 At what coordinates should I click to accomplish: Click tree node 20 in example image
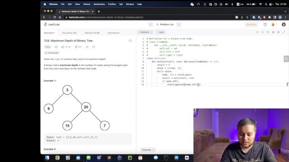pyautogui.click(x=86, y=107)
